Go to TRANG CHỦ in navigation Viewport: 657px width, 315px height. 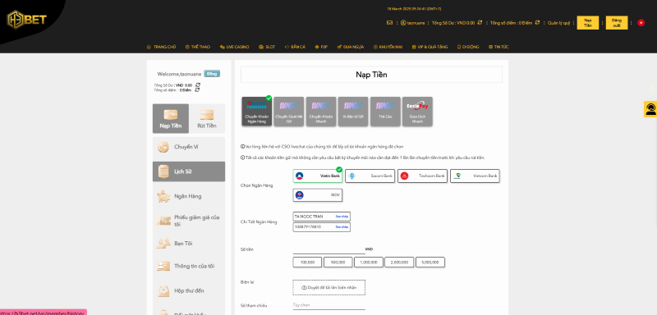tap(161, 47)
